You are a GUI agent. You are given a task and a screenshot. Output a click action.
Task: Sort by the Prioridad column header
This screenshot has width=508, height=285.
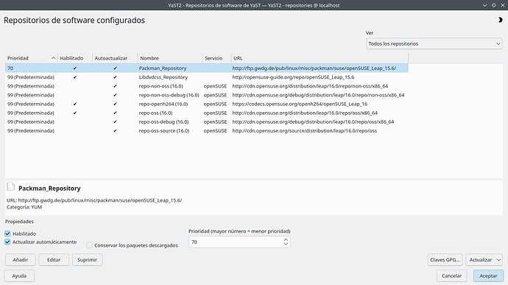tap(31, 58)
